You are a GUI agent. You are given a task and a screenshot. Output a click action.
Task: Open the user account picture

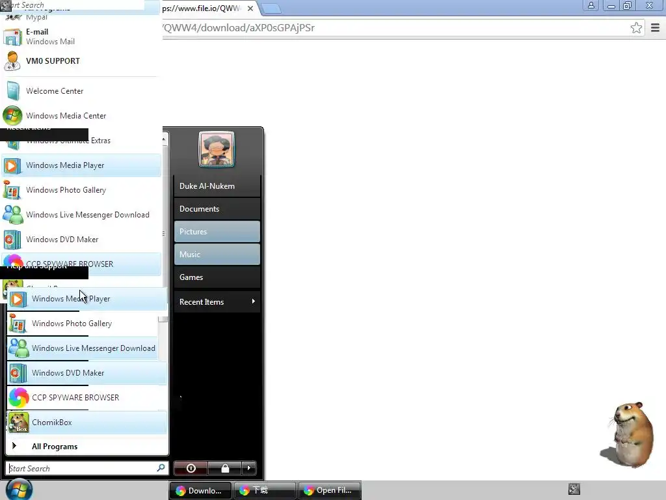pyautogui.click(x=217, y=149)
